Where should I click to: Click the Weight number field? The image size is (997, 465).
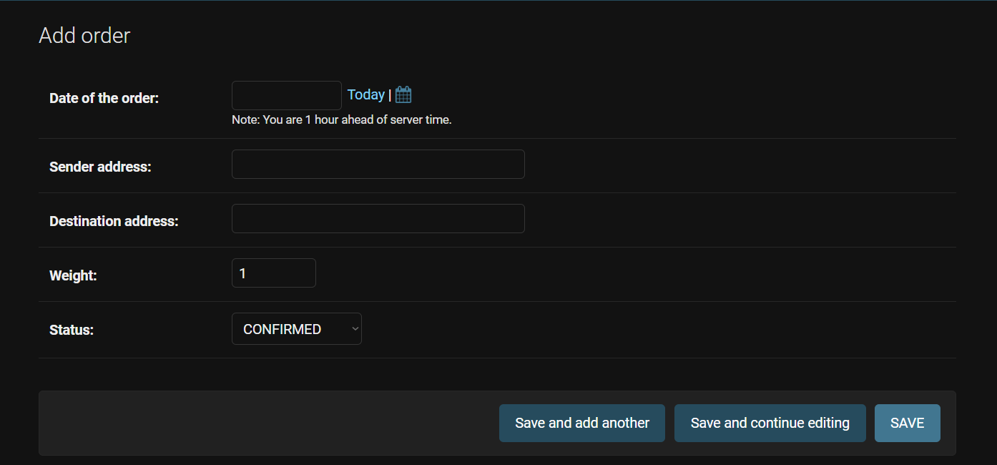click(273, 273)
